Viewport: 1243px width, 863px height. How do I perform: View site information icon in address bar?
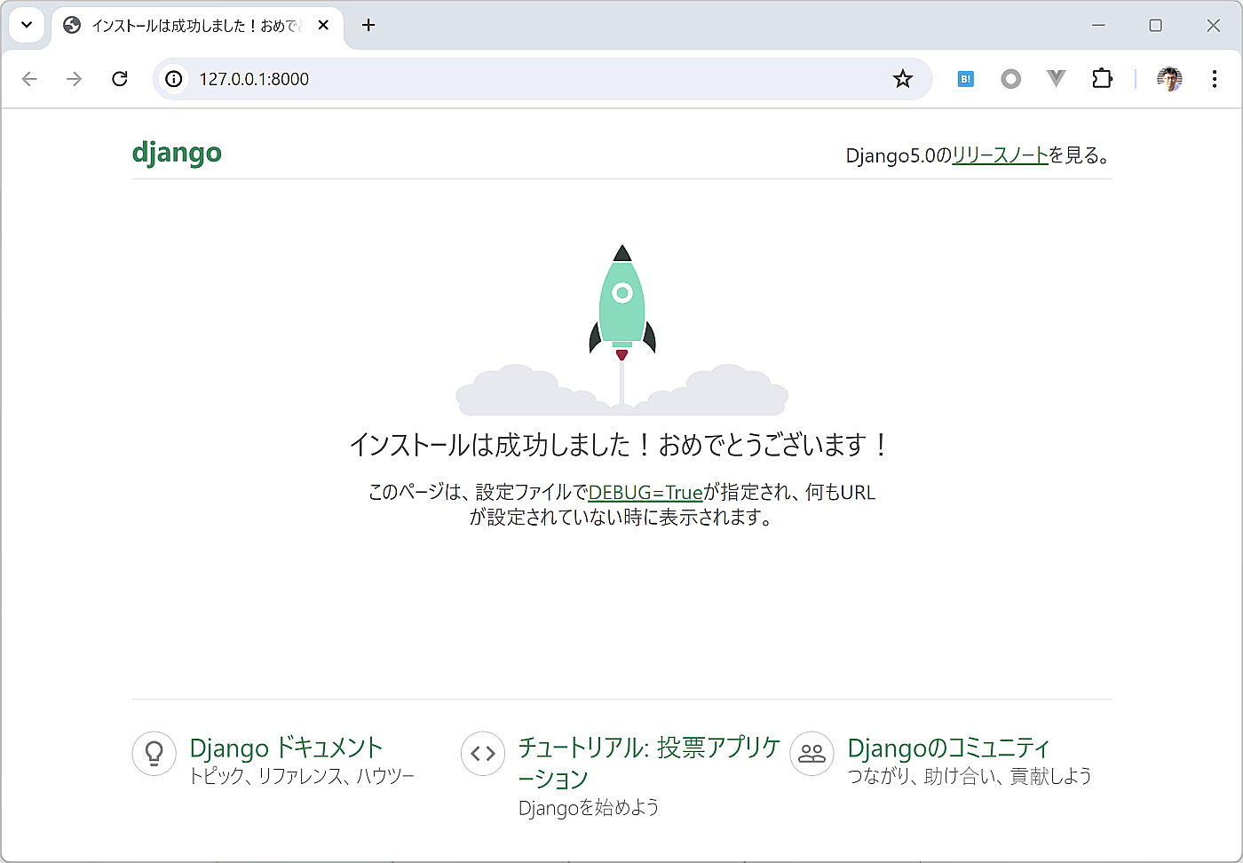174,79
